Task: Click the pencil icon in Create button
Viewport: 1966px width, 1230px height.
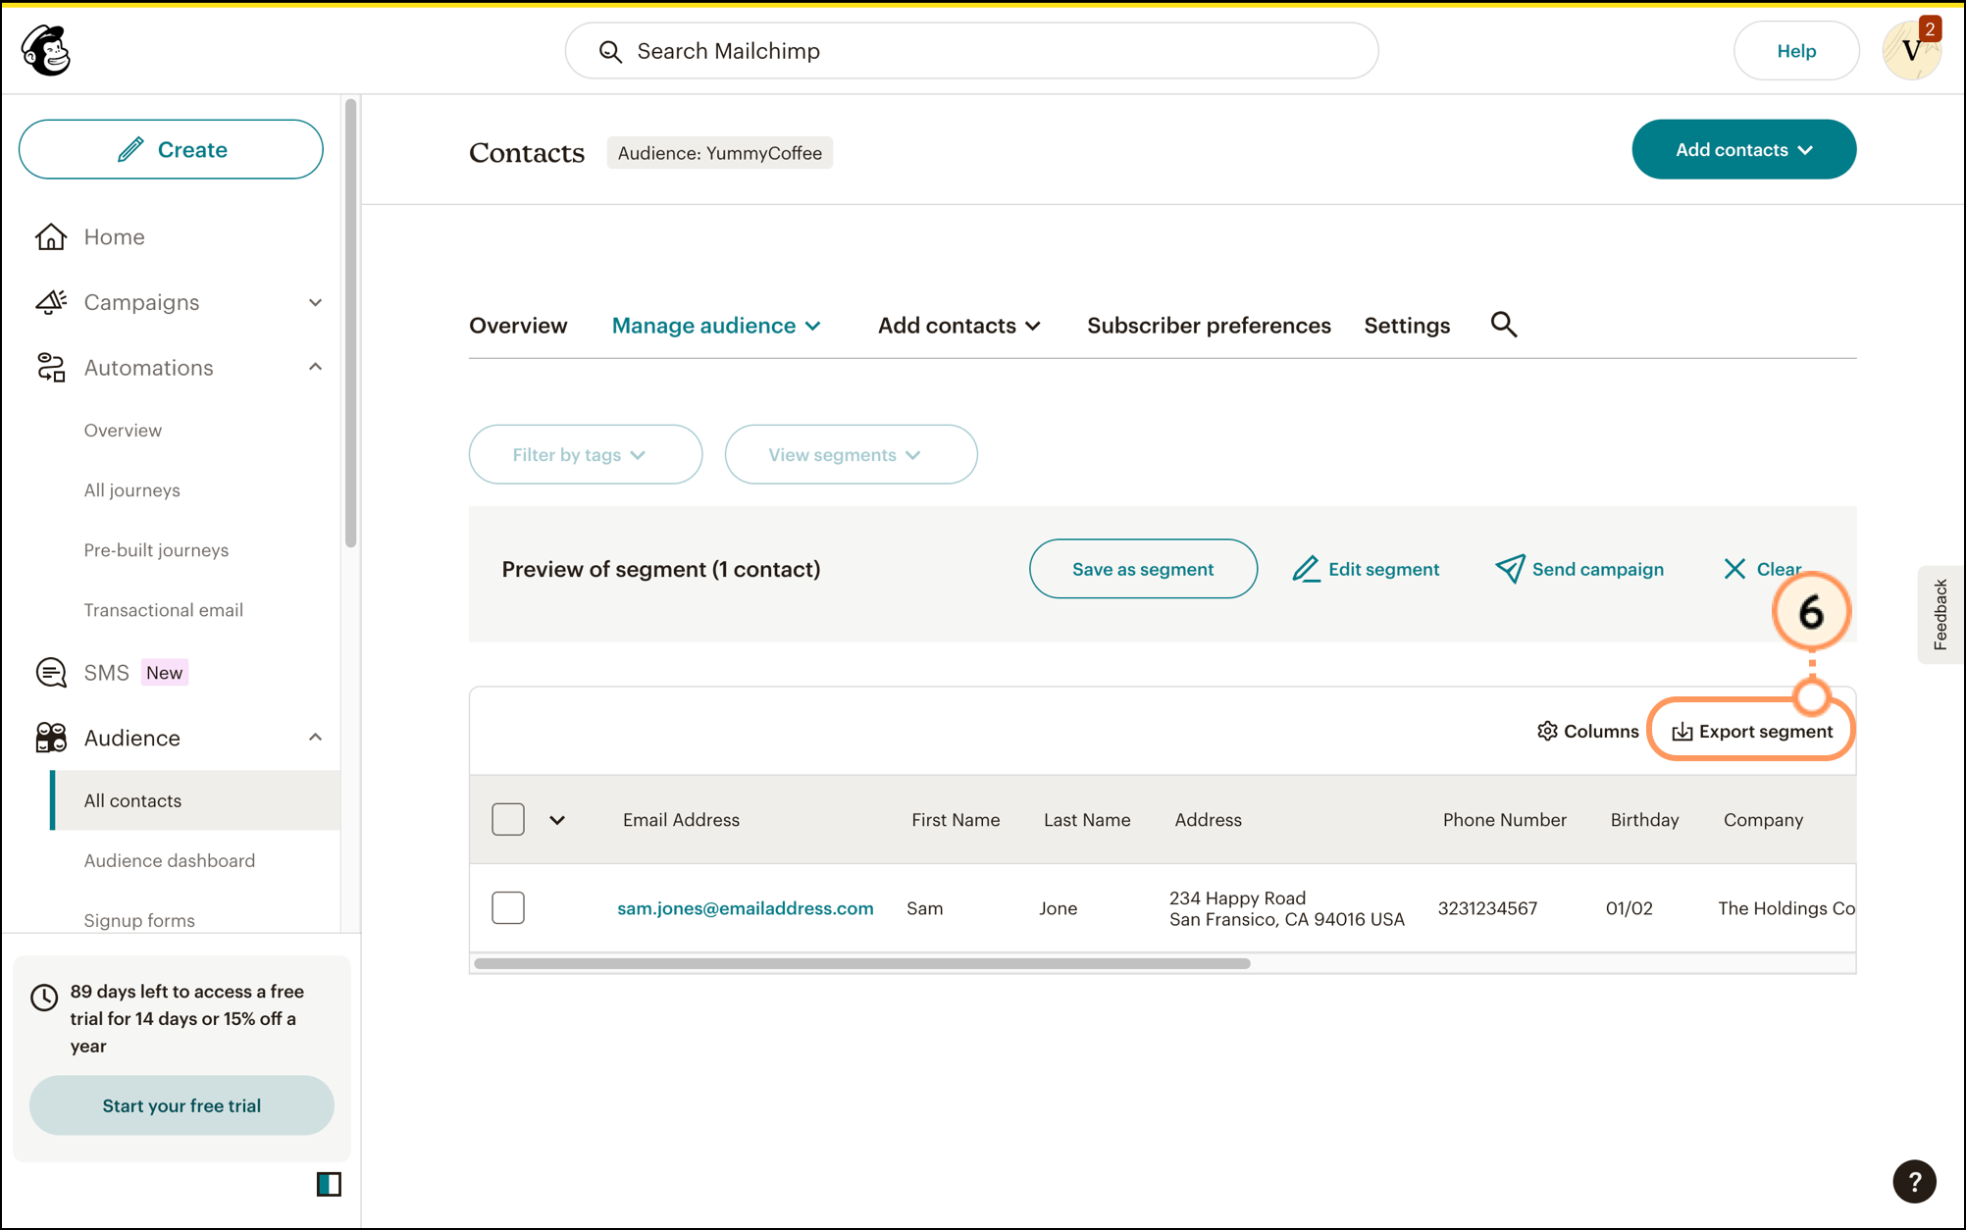Action: click(x=130, y=149)
